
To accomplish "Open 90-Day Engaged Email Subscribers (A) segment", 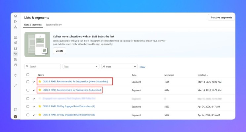I will 69,106.
